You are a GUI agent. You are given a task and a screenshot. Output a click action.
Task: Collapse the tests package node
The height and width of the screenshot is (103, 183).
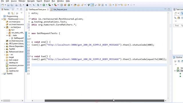coord(7,35)
